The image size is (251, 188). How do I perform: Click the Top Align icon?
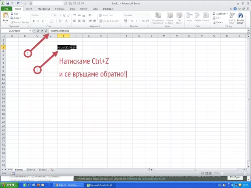[74, 15]
